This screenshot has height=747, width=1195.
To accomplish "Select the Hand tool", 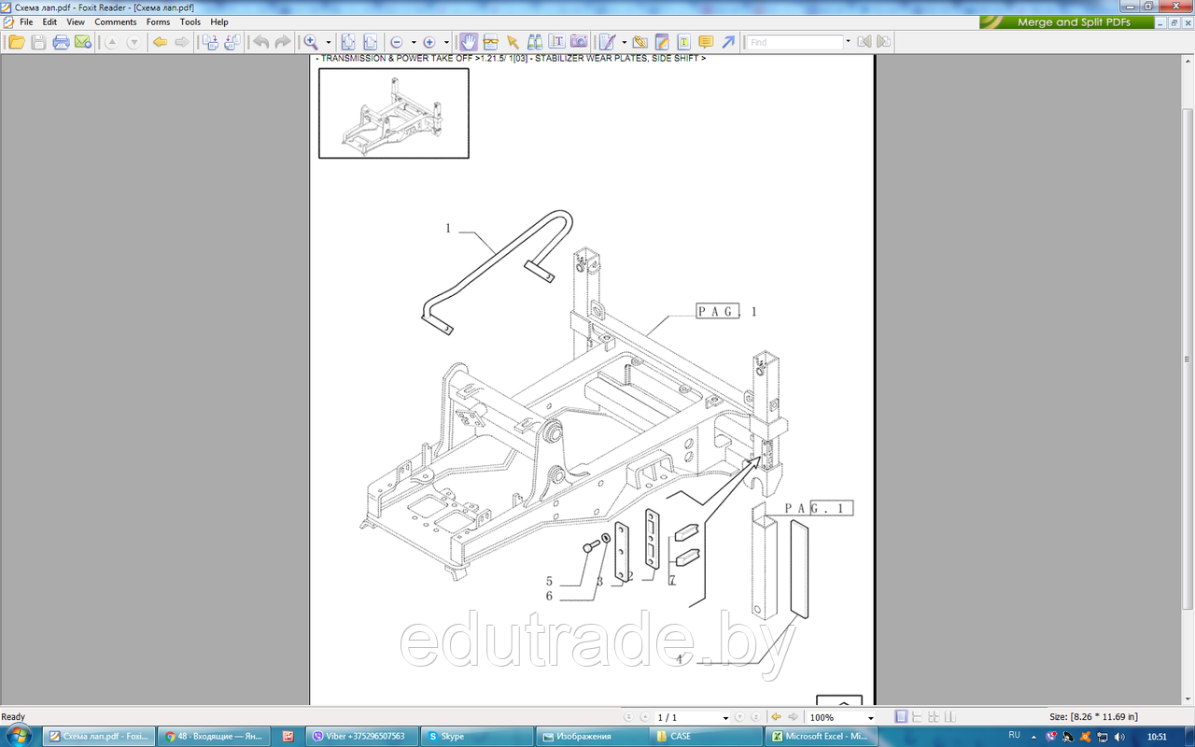I will [469, 42].
